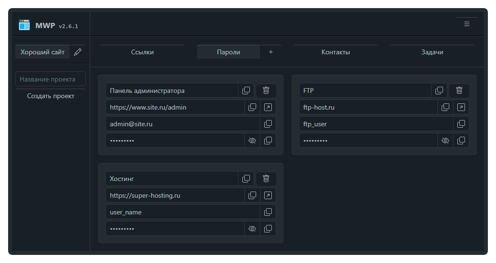
Task: Open the hamburger menu
Action: [466, 24]
